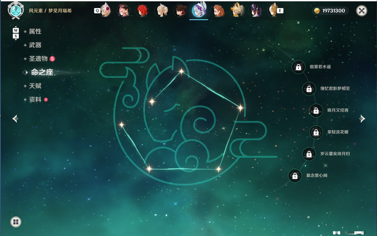Open the lock icon for 慕念萦心间
The image size is (377, 236).
pyautogui.click(x=295, y=176)
